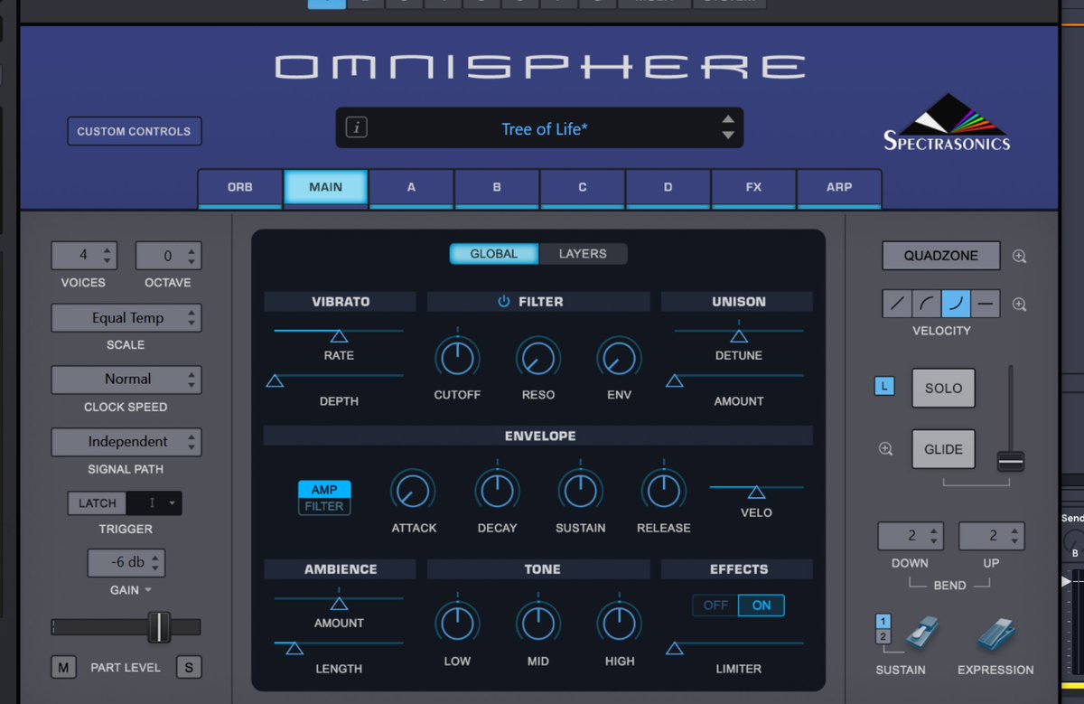Adjust the Bend Up stepper
This screenshot has height=704, width=1084.
point(992,536)
